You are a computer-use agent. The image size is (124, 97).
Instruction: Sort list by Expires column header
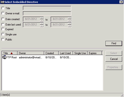[x=95, y=53]
